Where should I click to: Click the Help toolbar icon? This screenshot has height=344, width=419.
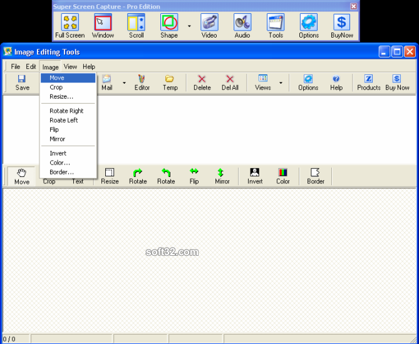coord(336,83)
